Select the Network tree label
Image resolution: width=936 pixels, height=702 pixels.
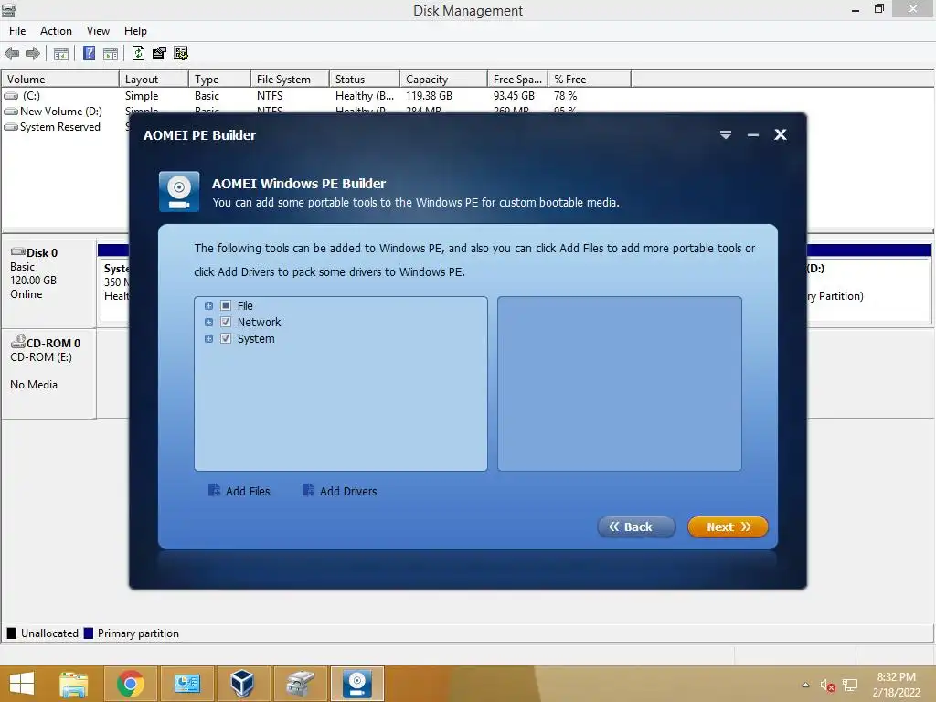259,323
